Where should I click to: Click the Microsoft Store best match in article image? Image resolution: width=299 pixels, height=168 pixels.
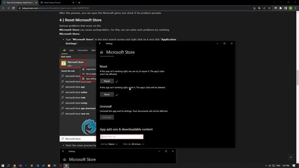(73, 63)
